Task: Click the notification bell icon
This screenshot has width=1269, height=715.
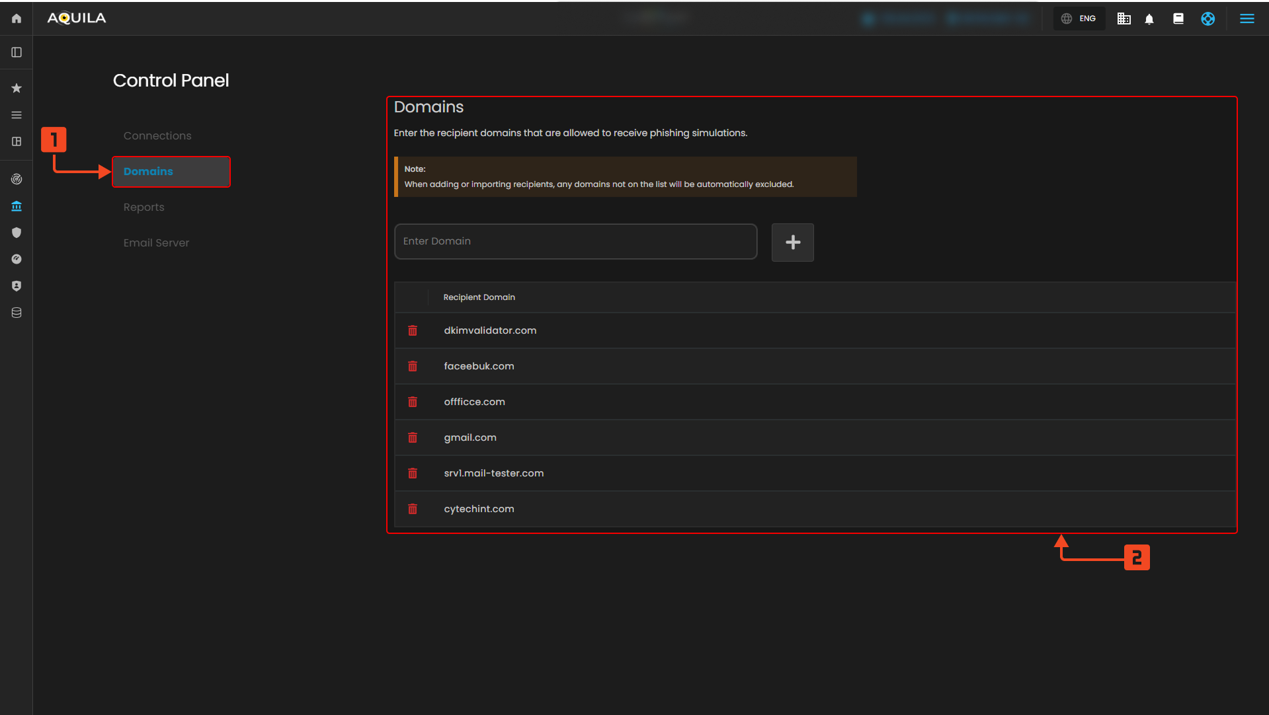Action: (1149, 19)
